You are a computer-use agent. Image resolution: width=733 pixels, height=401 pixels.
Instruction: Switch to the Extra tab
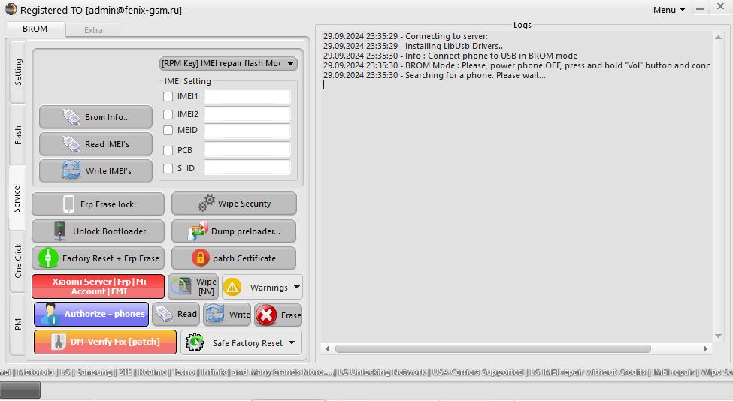coord(93,30)
